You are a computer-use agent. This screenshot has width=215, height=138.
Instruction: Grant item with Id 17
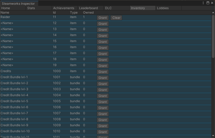(x=103, y=54)
